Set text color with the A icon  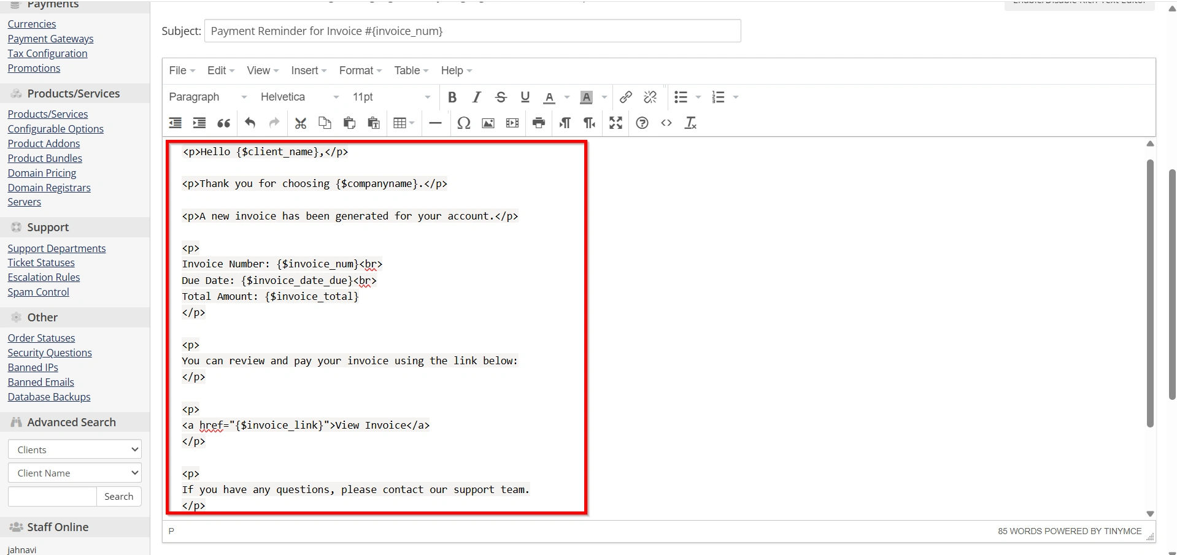click(x=550, y=97)
